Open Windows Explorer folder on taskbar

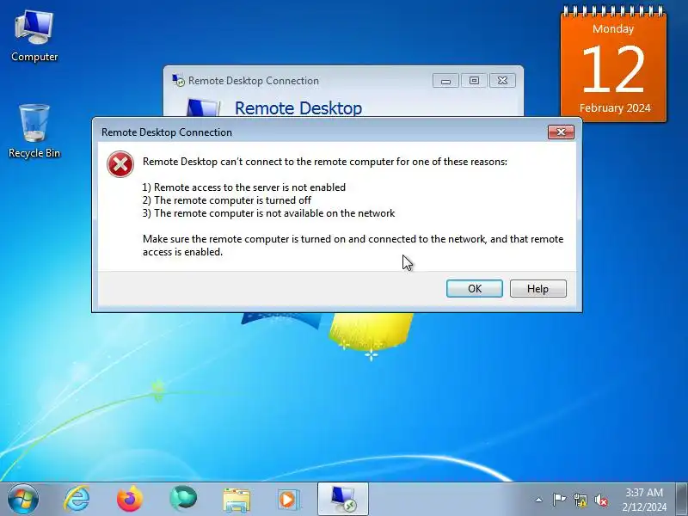point(236,500)
